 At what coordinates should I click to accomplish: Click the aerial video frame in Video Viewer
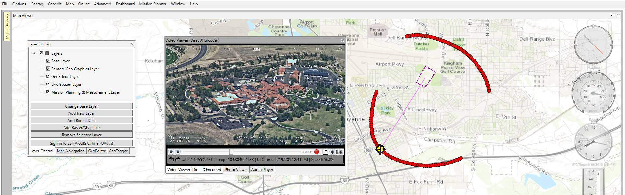255,95
